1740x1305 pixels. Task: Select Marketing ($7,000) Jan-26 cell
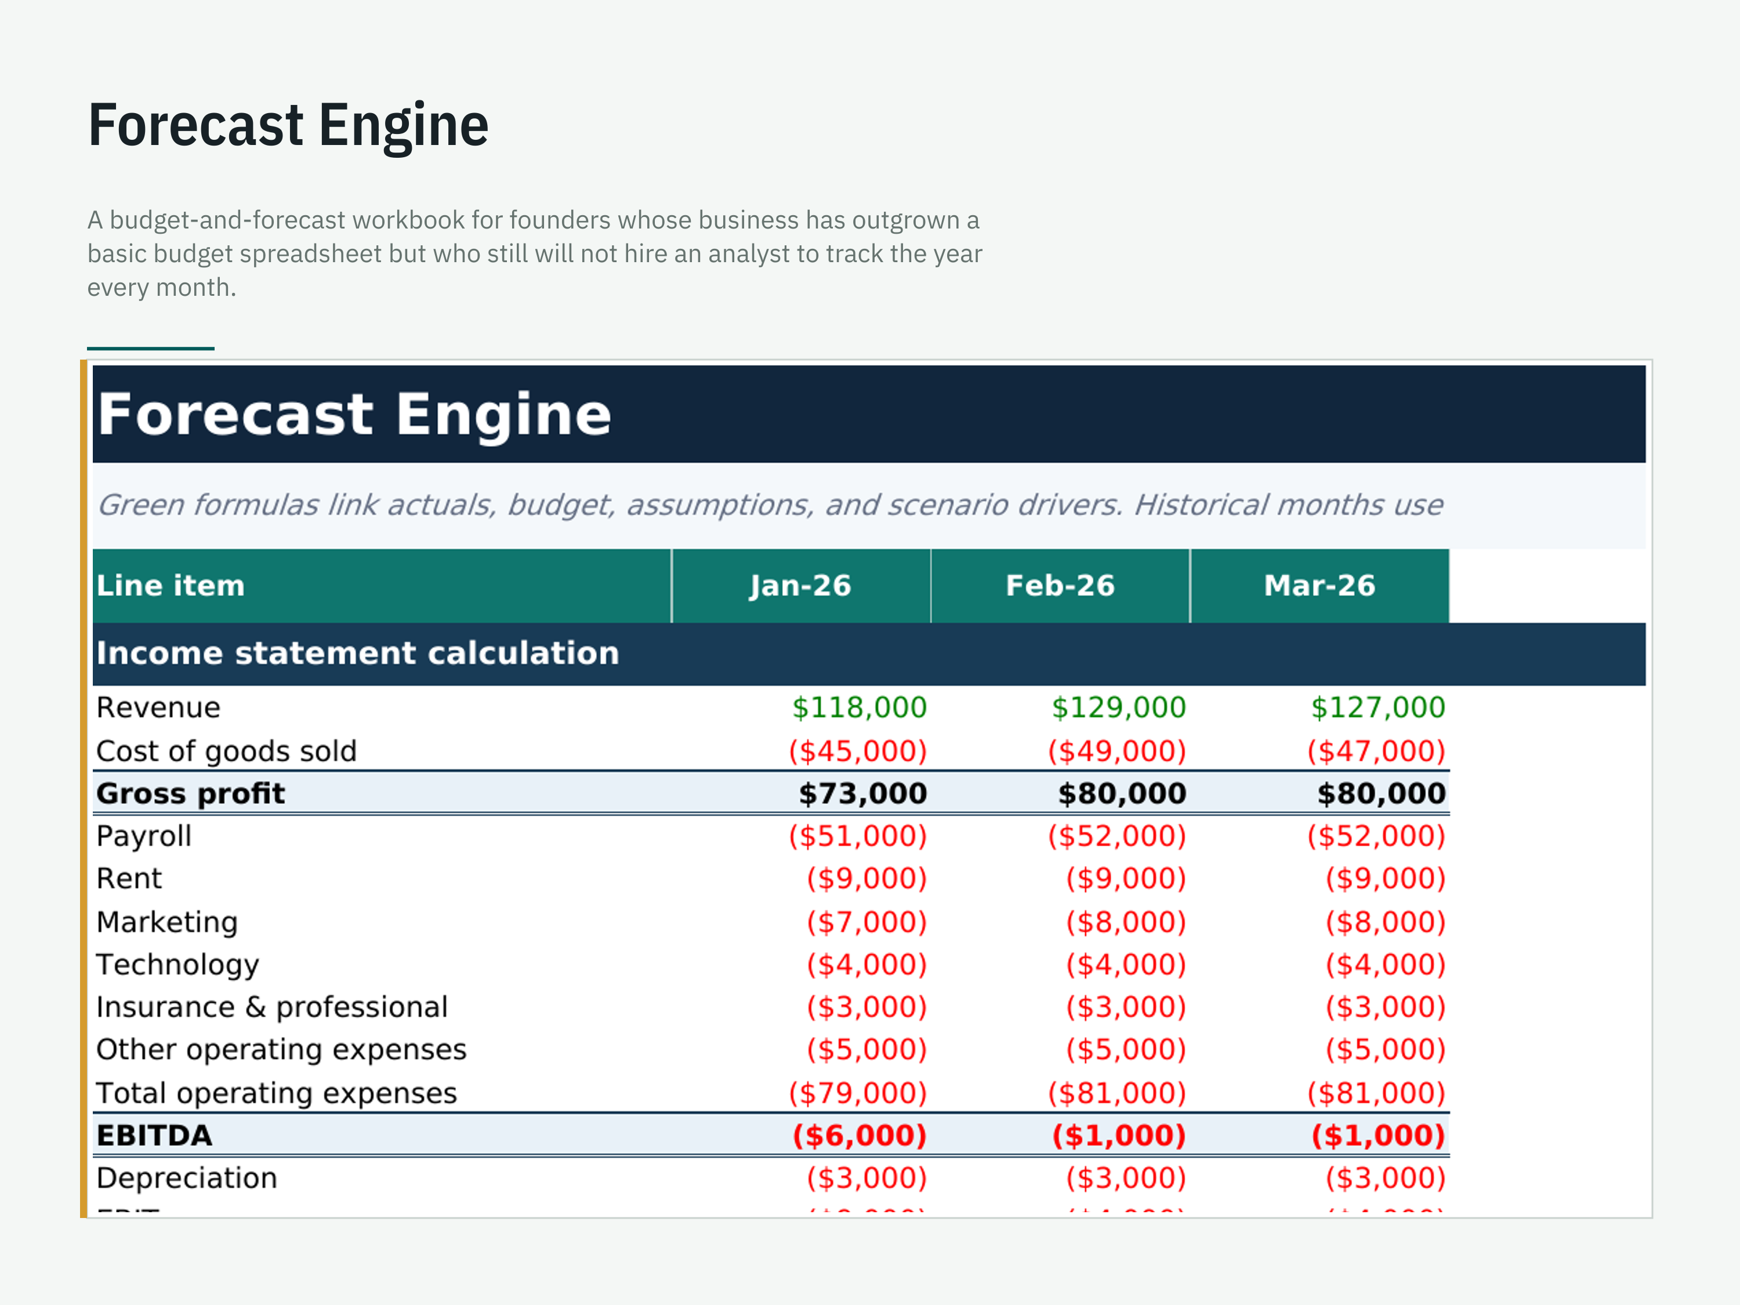867,922
